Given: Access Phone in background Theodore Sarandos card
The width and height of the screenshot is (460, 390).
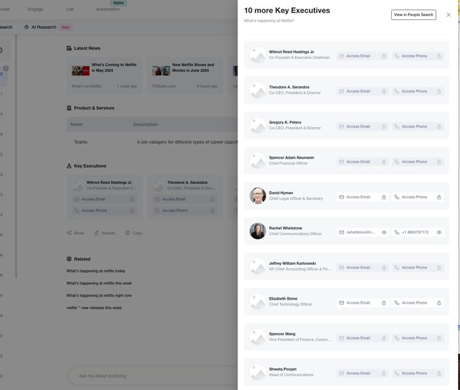Looking at the screenshot, I should [x=185, y=211].
